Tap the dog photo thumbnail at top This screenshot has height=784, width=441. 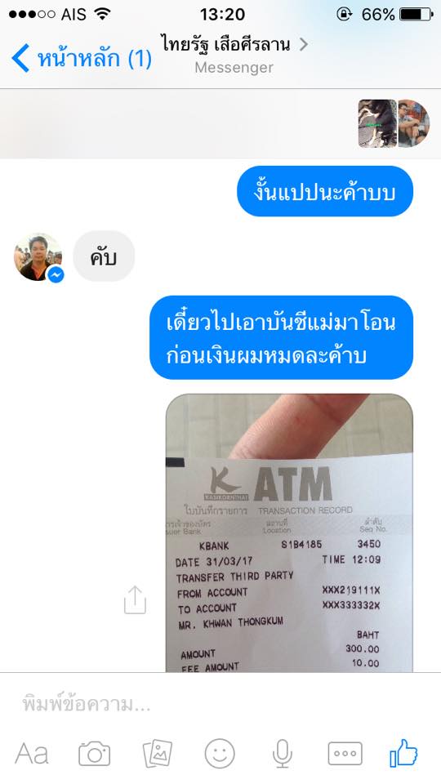(x=377, y=123)
